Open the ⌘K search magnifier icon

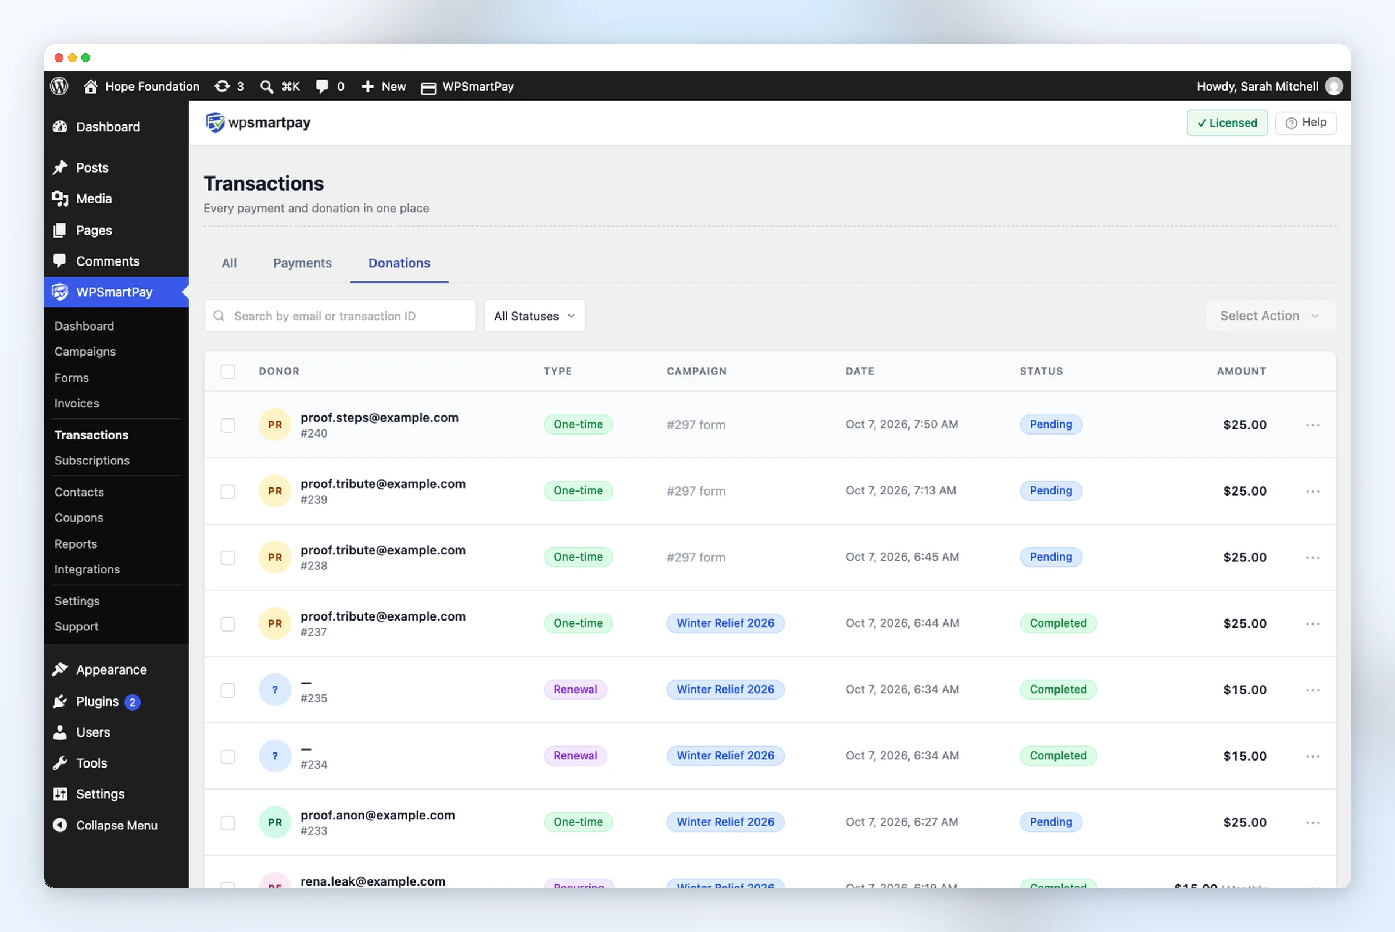coord(267,87)
